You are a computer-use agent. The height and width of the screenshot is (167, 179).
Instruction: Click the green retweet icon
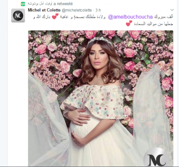[x=23, y=4]
